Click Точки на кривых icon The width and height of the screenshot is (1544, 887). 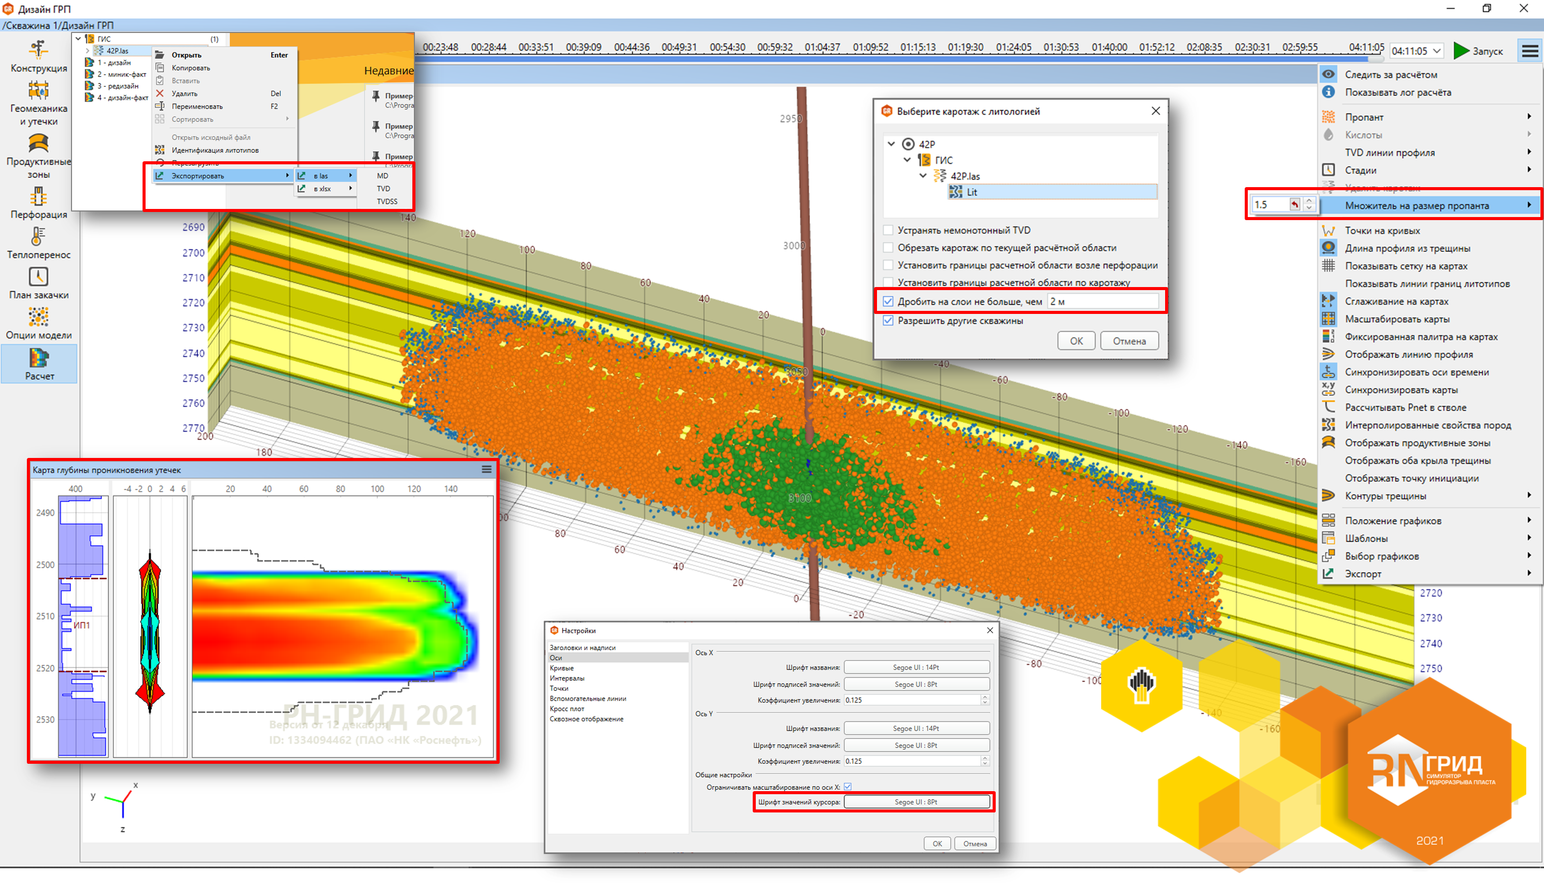pyautogui.click(x=1328, y=230)
